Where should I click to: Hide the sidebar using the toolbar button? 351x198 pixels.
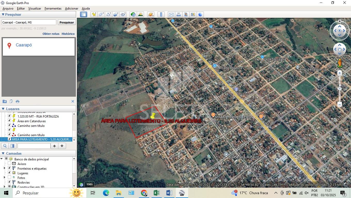pos(84,14)
